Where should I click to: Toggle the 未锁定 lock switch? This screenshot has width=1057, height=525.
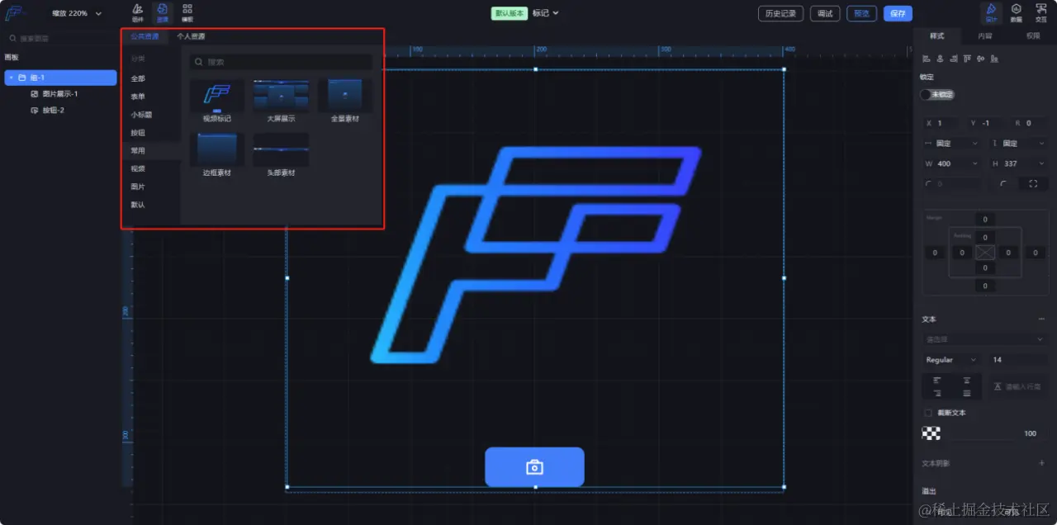(936, 94)
